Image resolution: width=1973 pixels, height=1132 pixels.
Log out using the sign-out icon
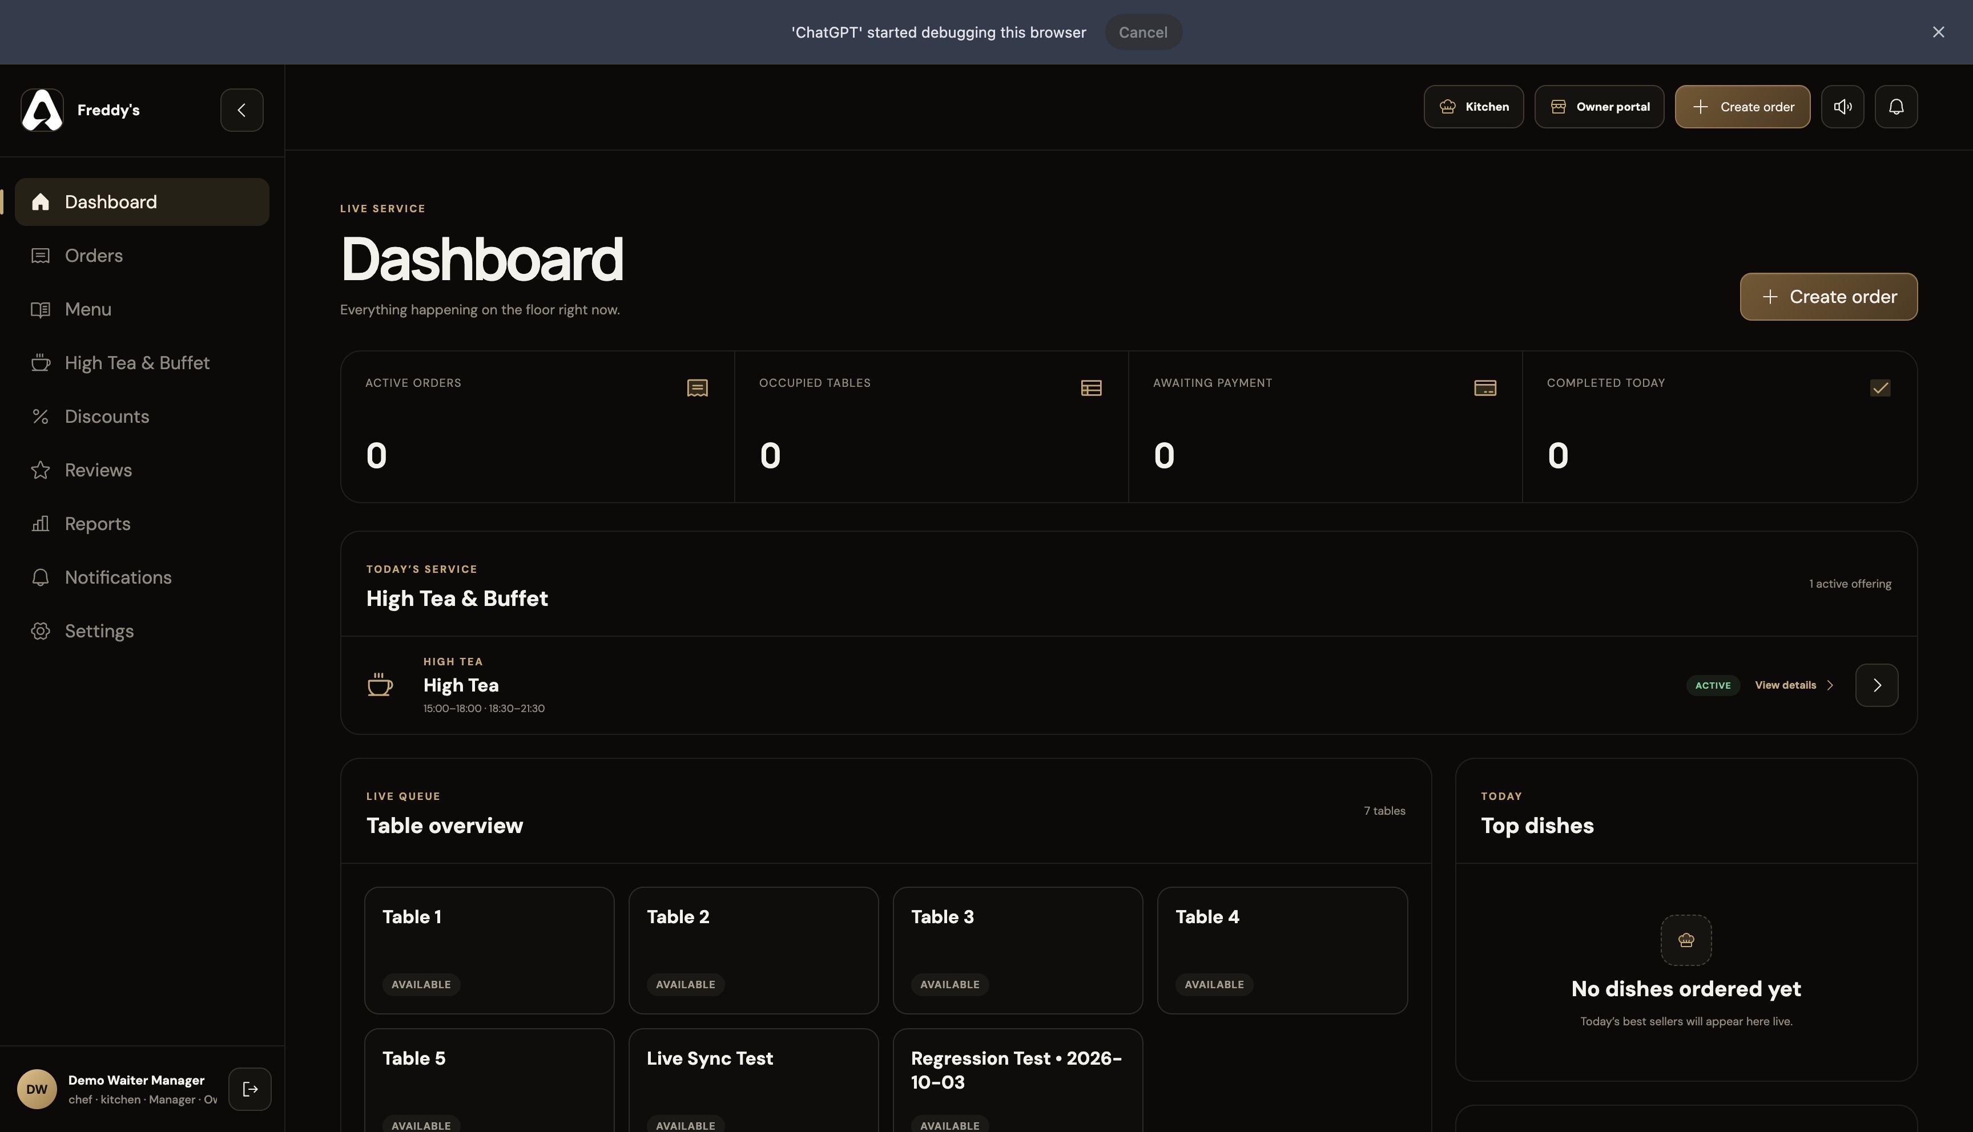click(x=249, y=1089)
